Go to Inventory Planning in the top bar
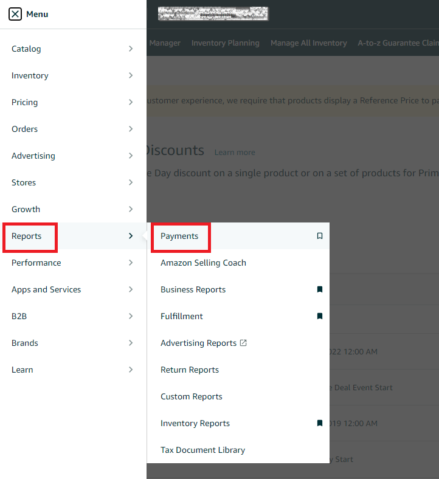The image size is (439, 479). 226,43
